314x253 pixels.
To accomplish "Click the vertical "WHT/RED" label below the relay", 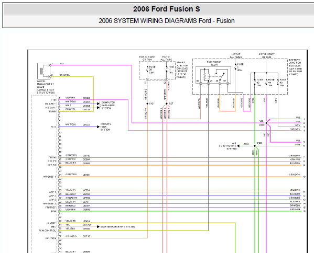I will (199, 103).
